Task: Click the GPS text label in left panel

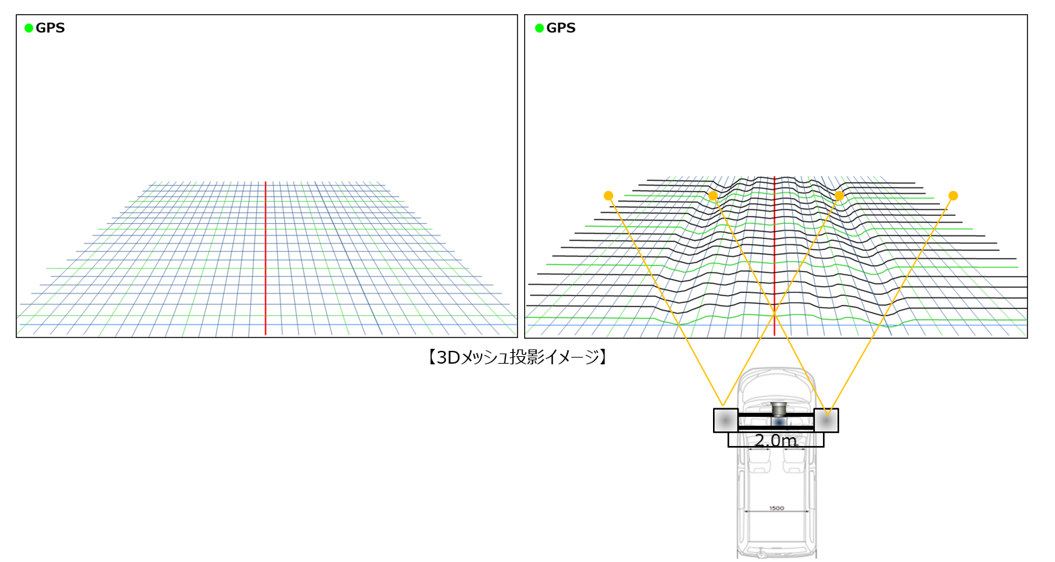Action: pos(51,28)
